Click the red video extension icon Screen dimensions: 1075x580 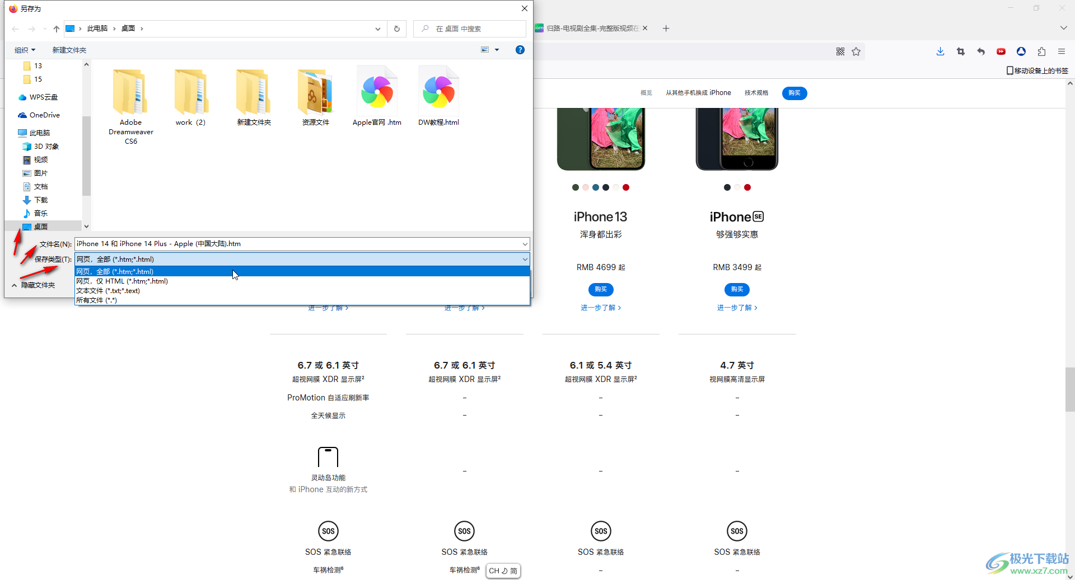coord(1001,51)
